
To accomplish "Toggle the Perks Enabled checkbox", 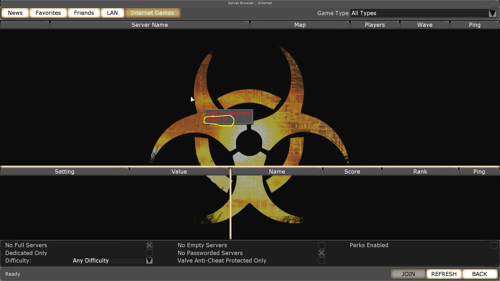I will [494, 245].
